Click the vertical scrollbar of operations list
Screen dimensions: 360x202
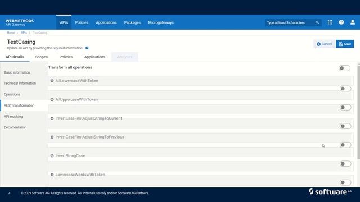coord(359,112)
